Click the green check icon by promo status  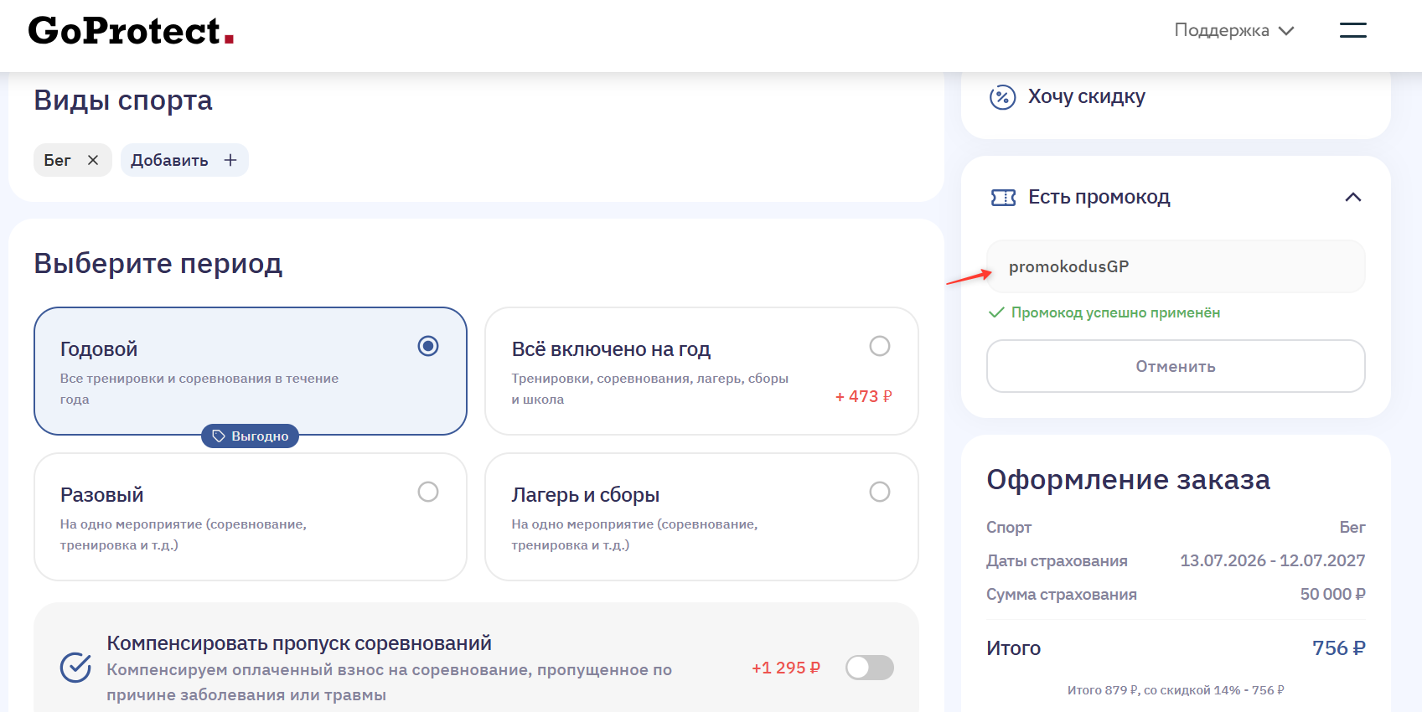pyautogui.click(x=996, y=312)
